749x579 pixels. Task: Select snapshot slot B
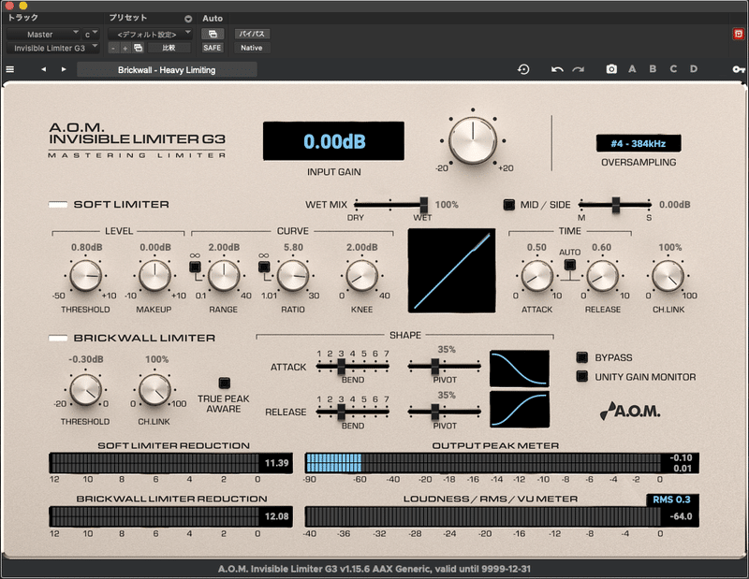[x=653, y=69]
